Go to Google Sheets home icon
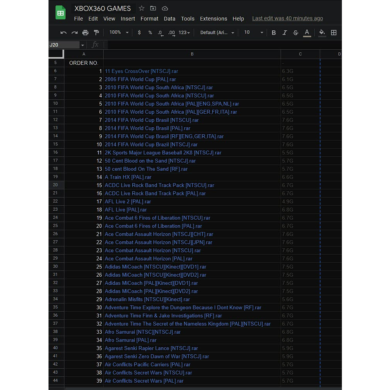Viewport: 390px width, 390px height. coord(61,13)
